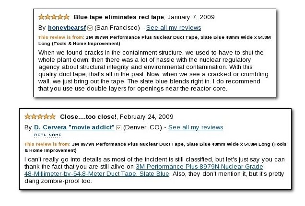
Task: Click the first star of the February 24 review
Action: [28, 116]
